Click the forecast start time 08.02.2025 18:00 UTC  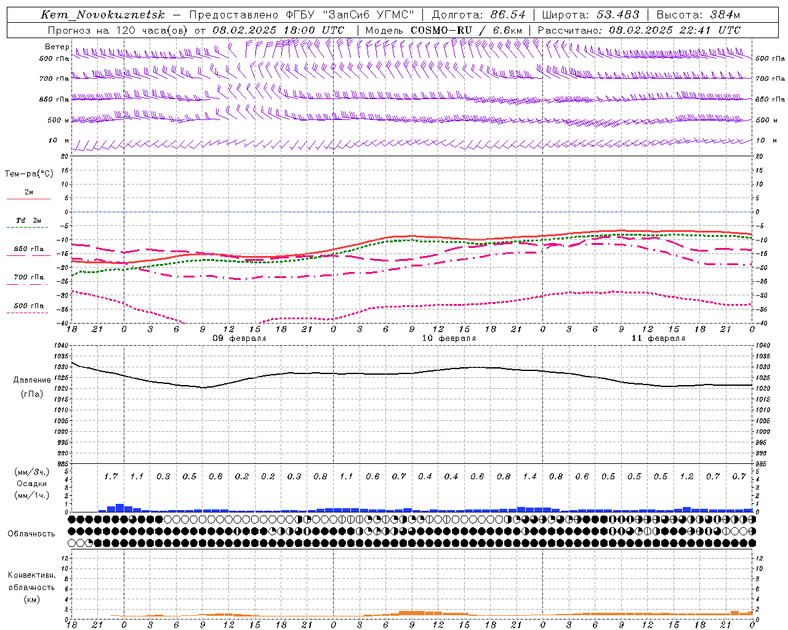click(278, 30)
